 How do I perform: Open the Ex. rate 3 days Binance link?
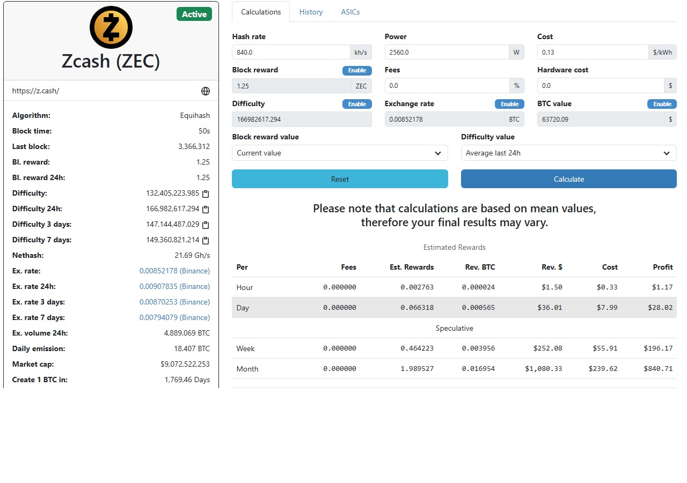click(174, 302)
